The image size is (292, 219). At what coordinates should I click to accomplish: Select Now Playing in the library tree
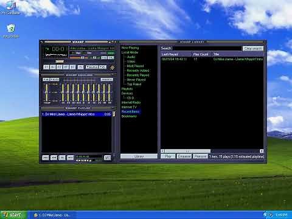click(x=130, y=48)
